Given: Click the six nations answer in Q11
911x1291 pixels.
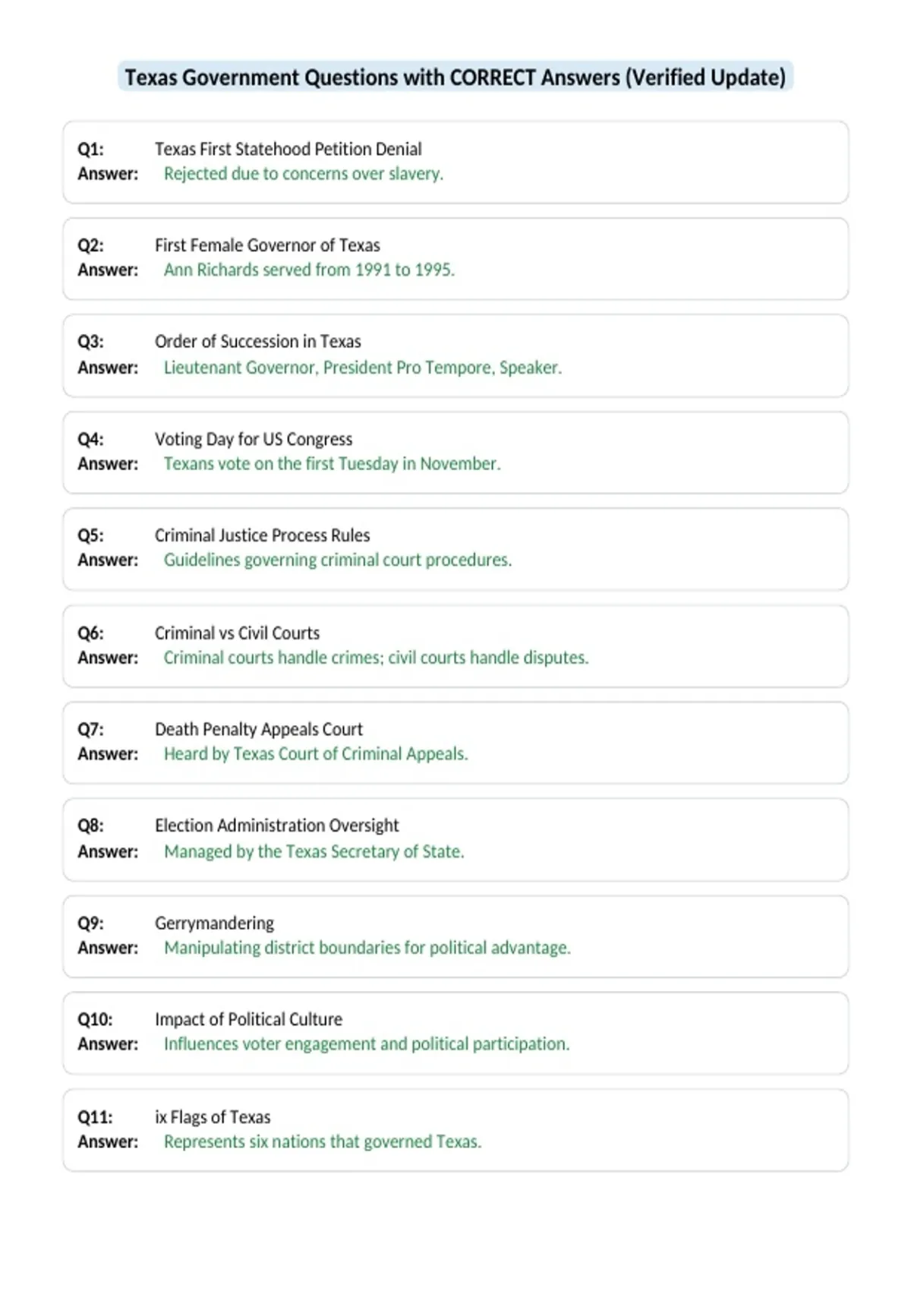Looking at the screenshot, I should pyautogui.click(x=323, y=1141).
